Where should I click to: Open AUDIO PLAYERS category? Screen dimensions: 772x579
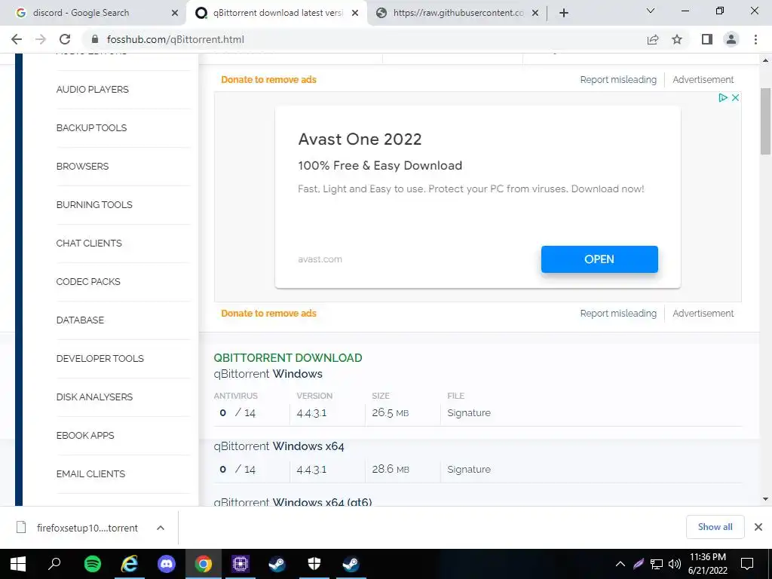(x=93, y=90)
